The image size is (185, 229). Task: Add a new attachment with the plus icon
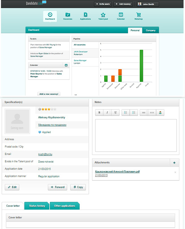174,162
